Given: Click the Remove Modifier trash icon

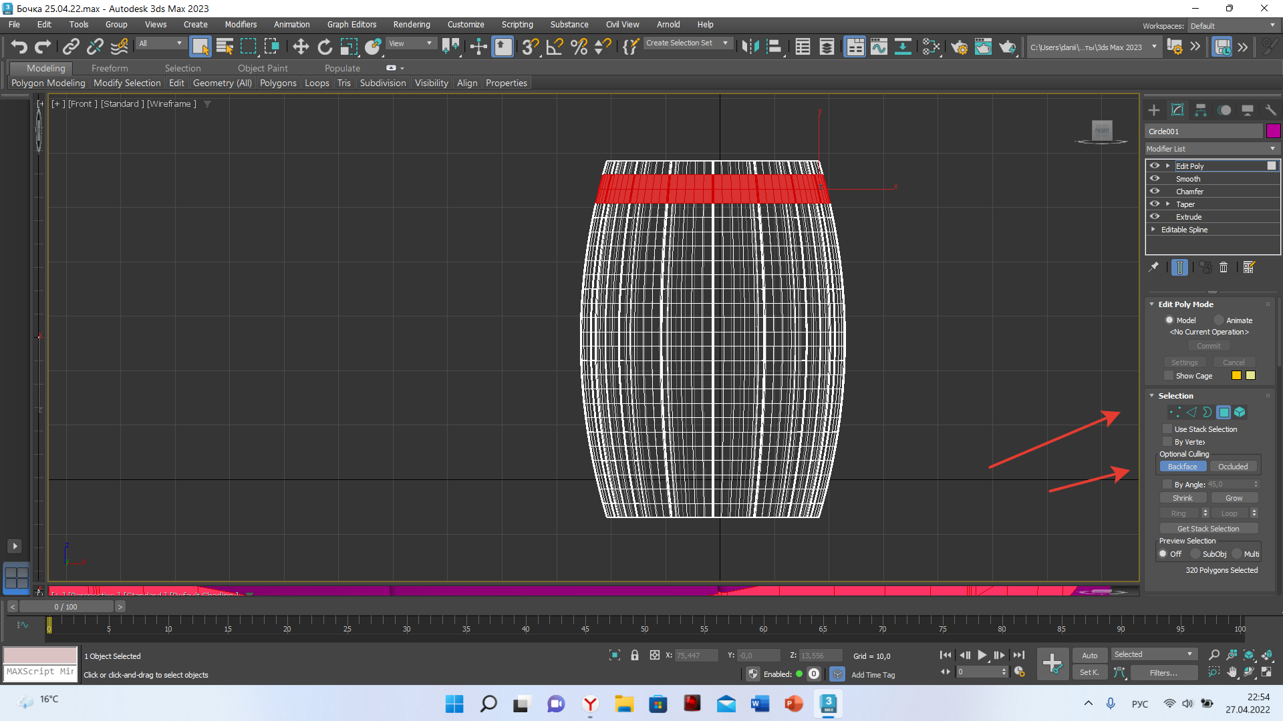Looking at the screenshot, I should [1224, 267].
